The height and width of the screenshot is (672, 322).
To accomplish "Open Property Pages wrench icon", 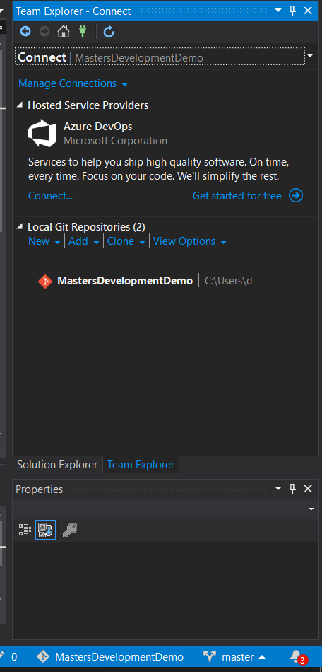I will 70,530.
